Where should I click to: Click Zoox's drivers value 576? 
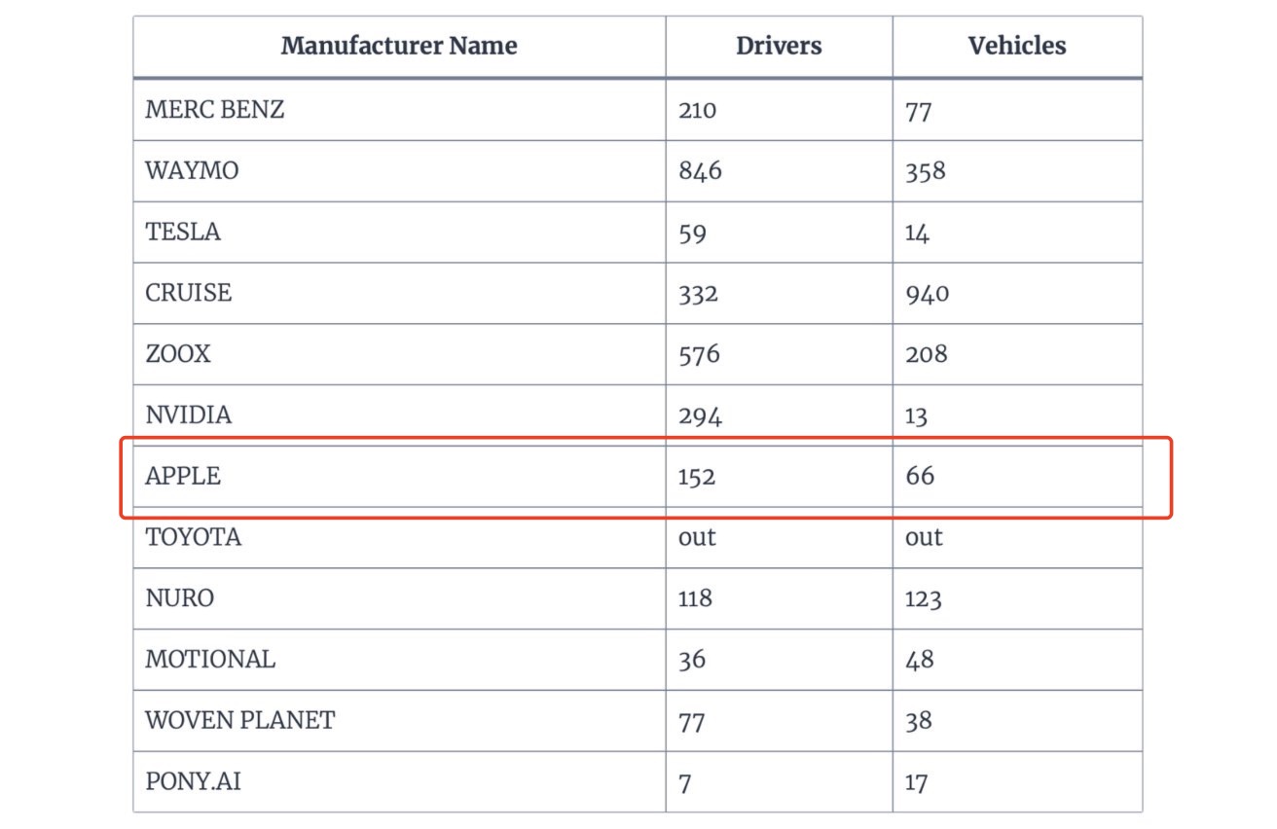pos(700,354)
